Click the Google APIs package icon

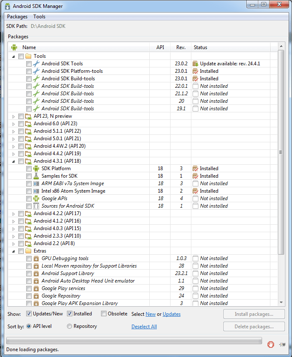pyautogui.click(x=36, y=198)
